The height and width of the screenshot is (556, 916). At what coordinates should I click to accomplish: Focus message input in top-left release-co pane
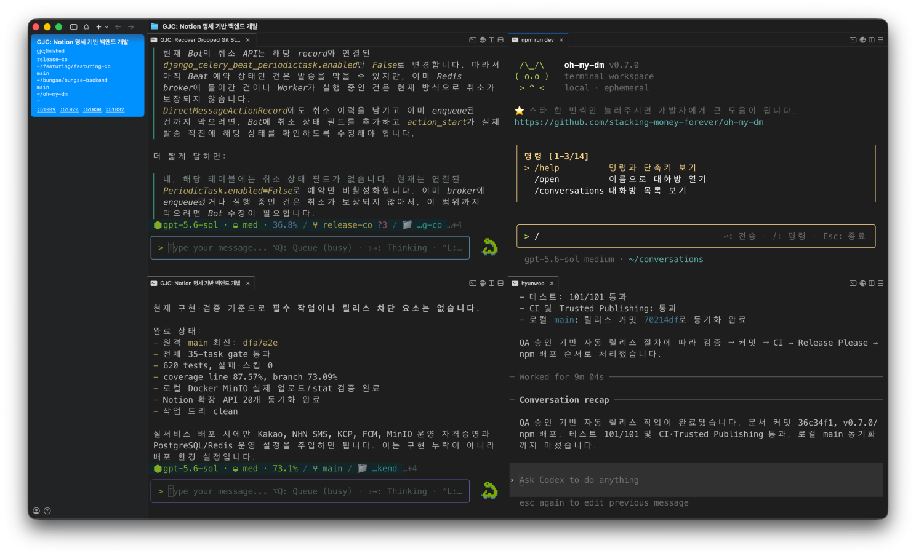click(310, 248)
